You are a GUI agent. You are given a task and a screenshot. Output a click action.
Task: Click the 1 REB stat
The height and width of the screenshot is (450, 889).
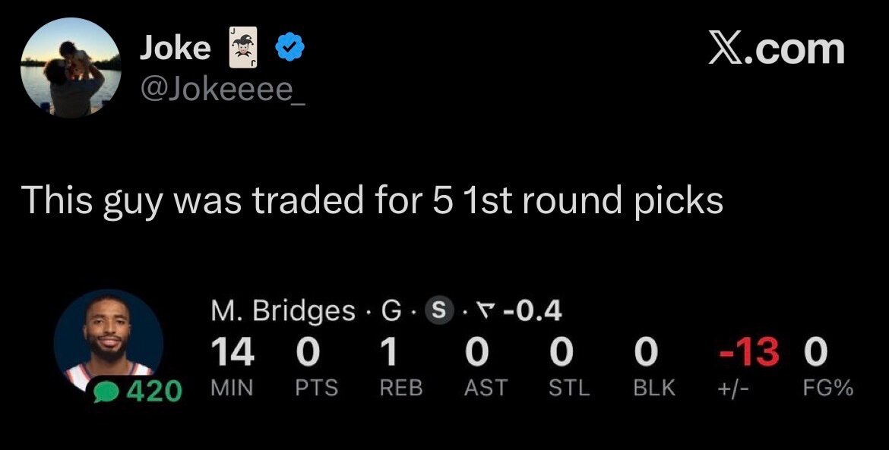pos(388,351)
